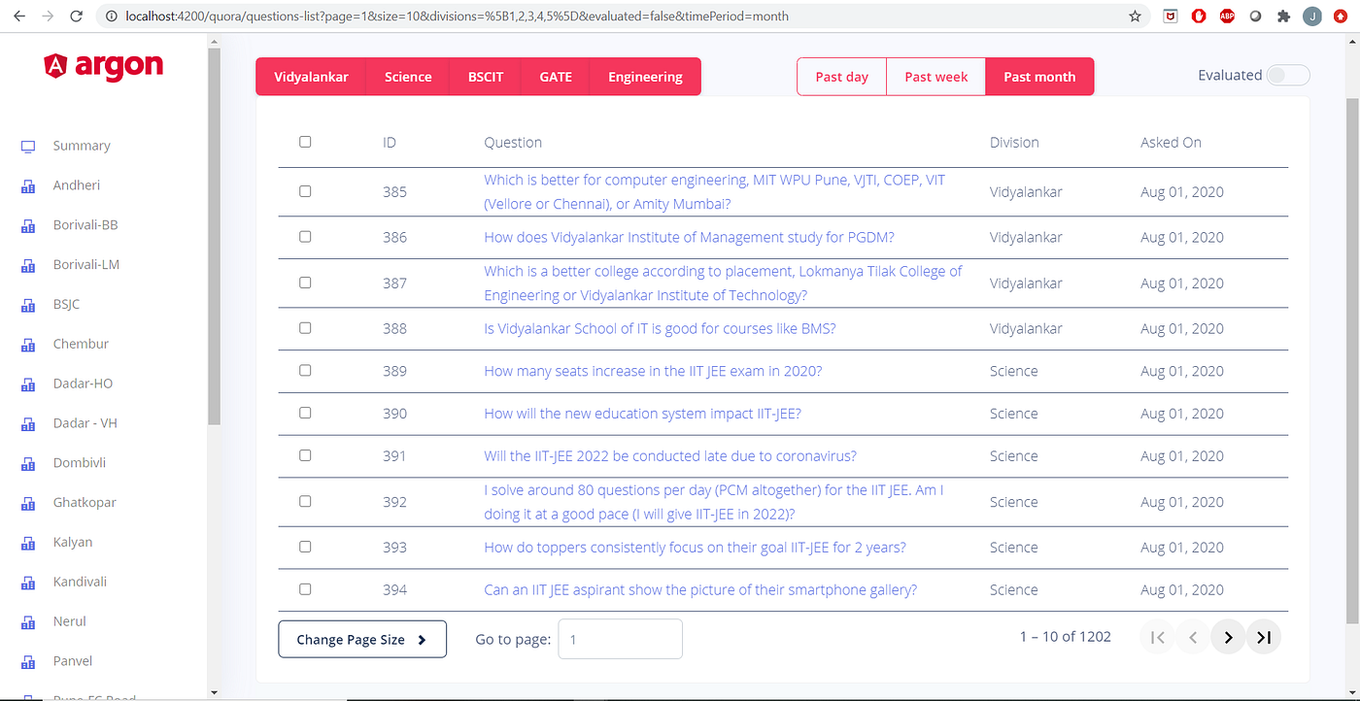Click the Kalyan branch icon

pos(27,542)
